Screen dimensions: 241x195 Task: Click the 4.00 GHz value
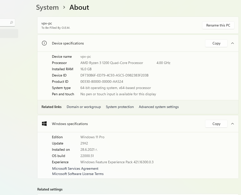coord(163,63)
